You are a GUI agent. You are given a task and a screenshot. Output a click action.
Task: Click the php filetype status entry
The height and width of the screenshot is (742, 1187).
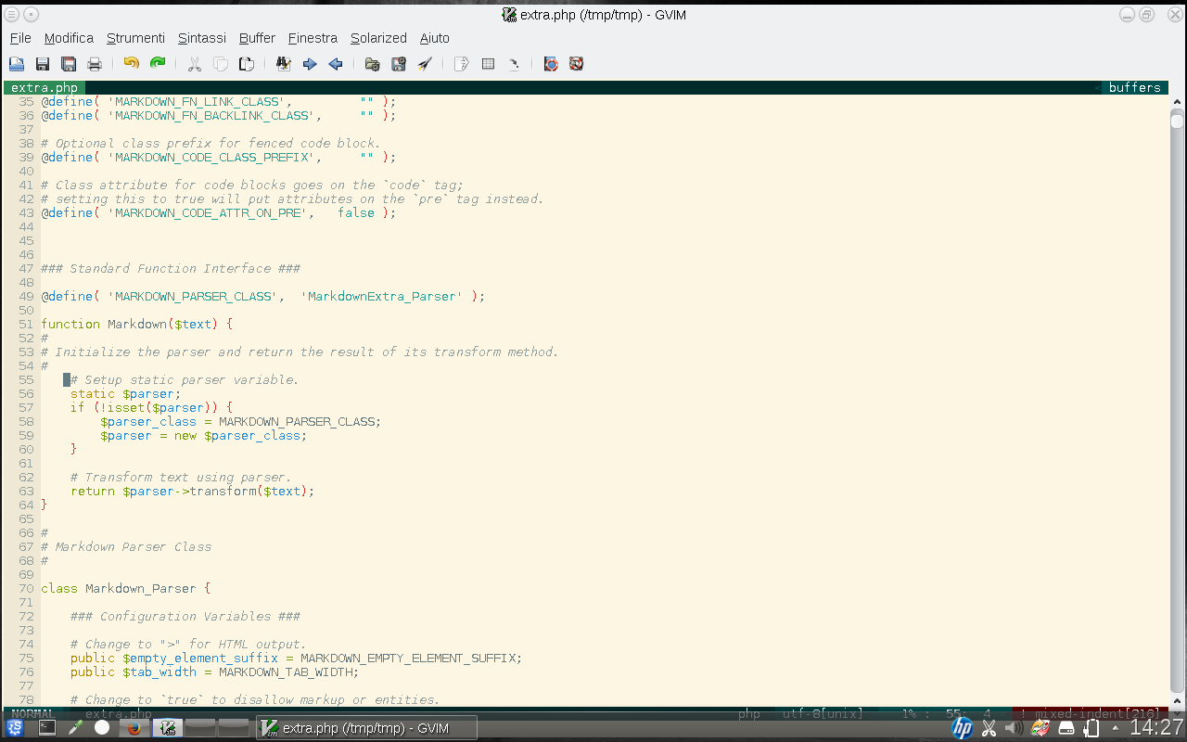tap(748, 714)
